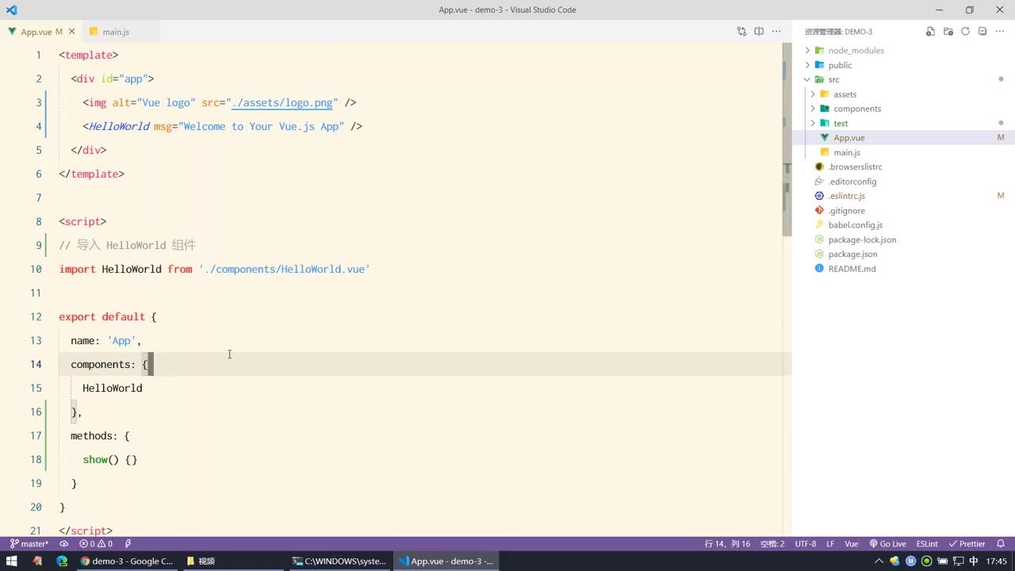Viewport: 1015px width, 571px height.
Task: Open Microsoft Edge from taskbar
Action: [x=62, y=561]
